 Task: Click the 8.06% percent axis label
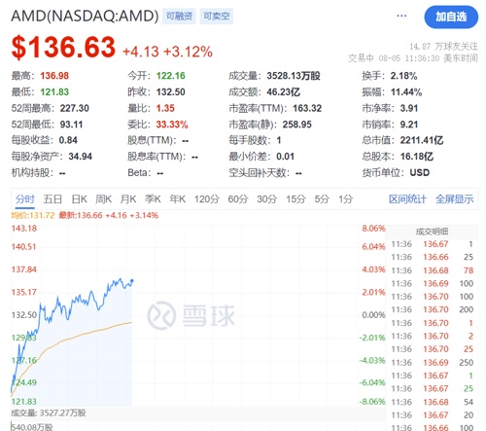373,229
